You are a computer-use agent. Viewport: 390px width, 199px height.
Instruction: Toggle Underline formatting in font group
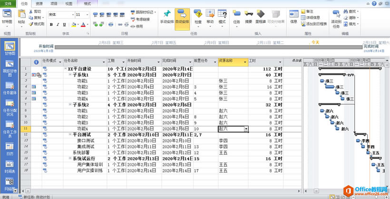(x=65, y=24)
